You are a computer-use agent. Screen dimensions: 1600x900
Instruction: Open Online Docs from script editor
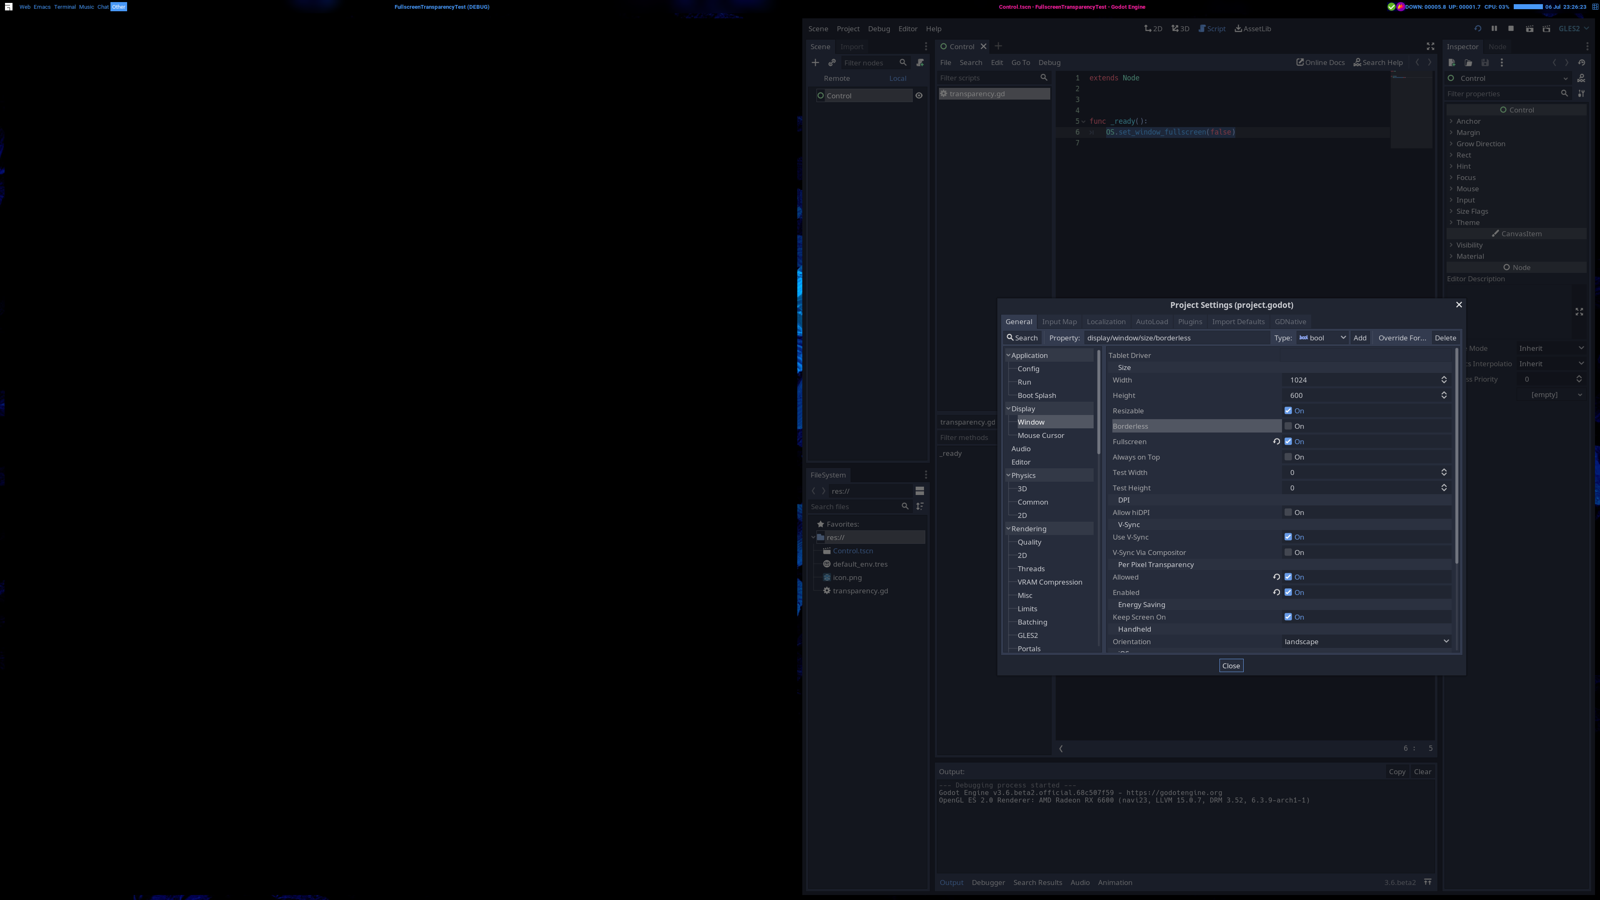click(1320, 62)
